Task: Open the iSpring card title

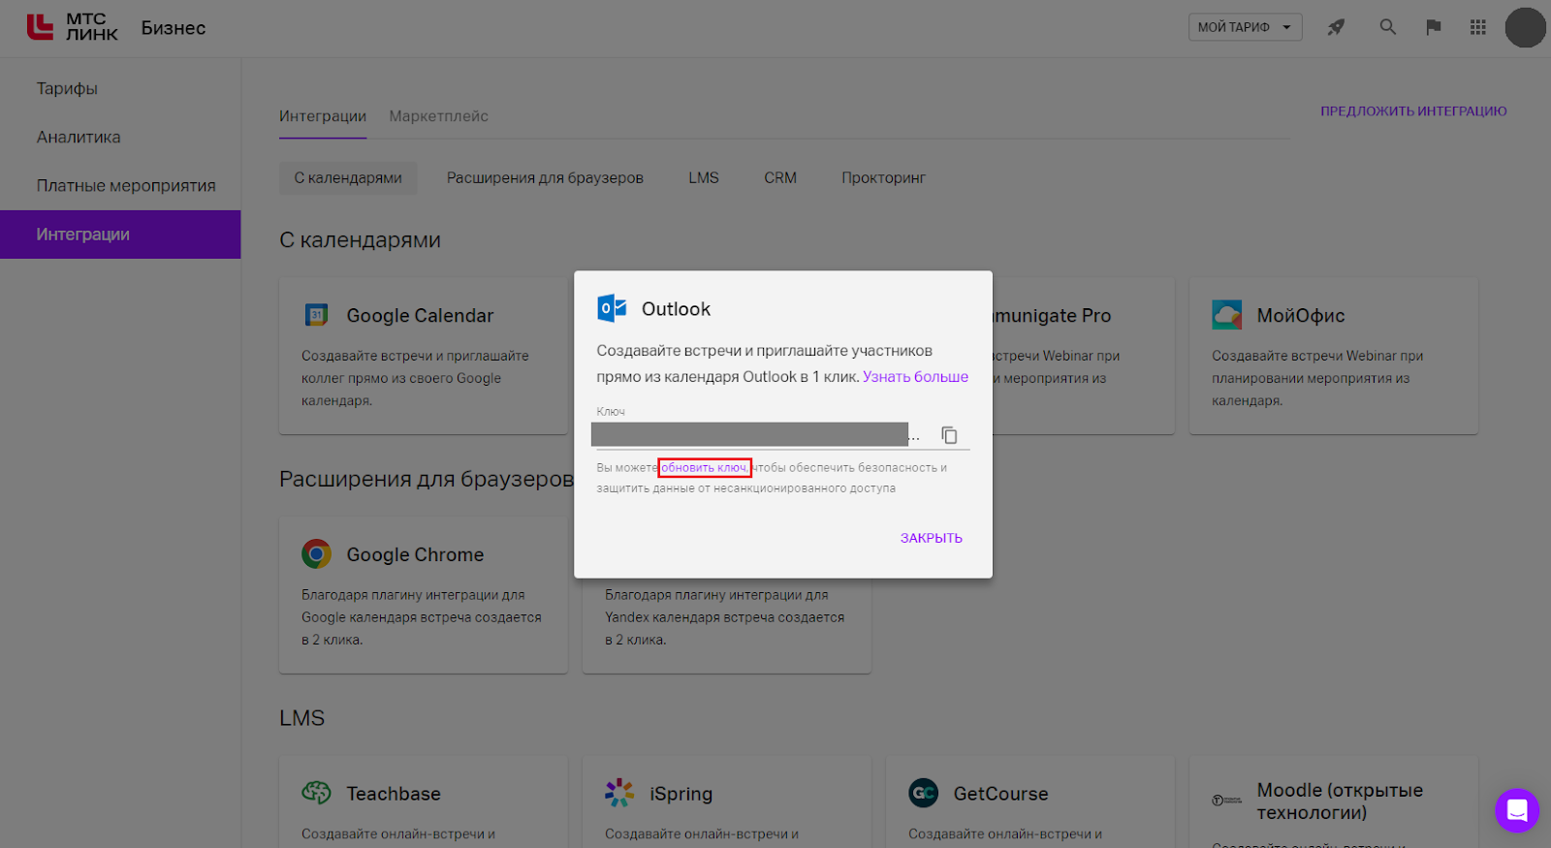Action: click(681, 794)
